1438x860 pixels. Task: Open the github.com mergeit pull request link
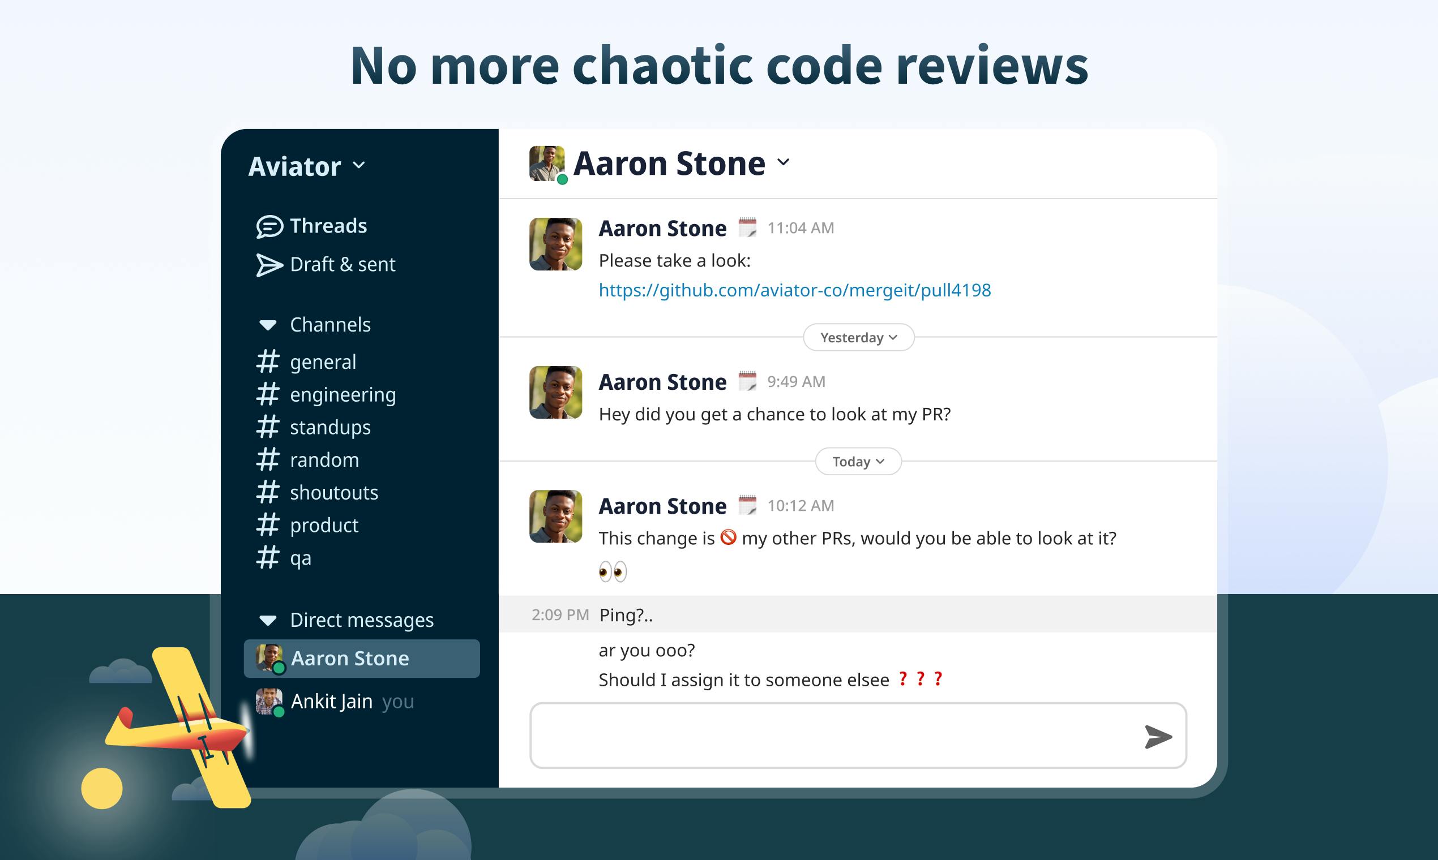(795, 290)
